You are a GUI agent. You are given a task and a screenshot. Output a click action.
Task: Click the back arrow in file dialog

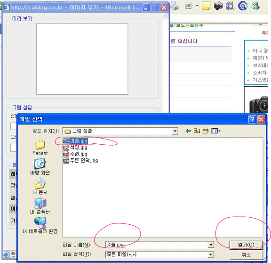(188, 131)
